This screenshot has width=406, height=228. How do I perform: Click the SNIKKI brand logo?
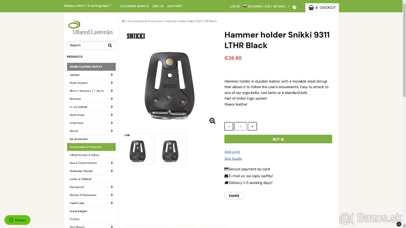[x=136, y=36]
